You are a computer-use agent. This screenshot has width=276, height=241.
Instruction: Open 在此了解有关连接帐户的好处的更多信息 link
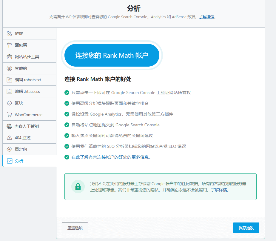[112, 157]
